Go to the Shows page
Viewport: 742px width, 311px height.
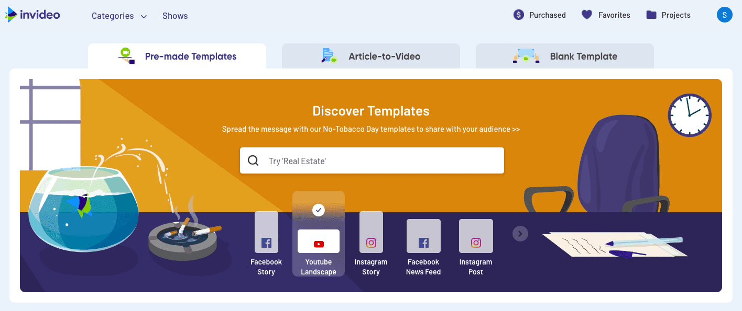click(175, 16)
